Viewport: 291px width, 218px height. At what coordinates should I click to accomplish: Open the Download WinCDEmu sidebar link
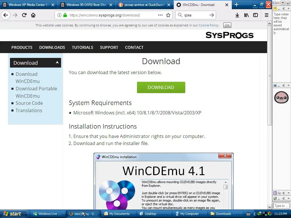(x=28, y=78)
